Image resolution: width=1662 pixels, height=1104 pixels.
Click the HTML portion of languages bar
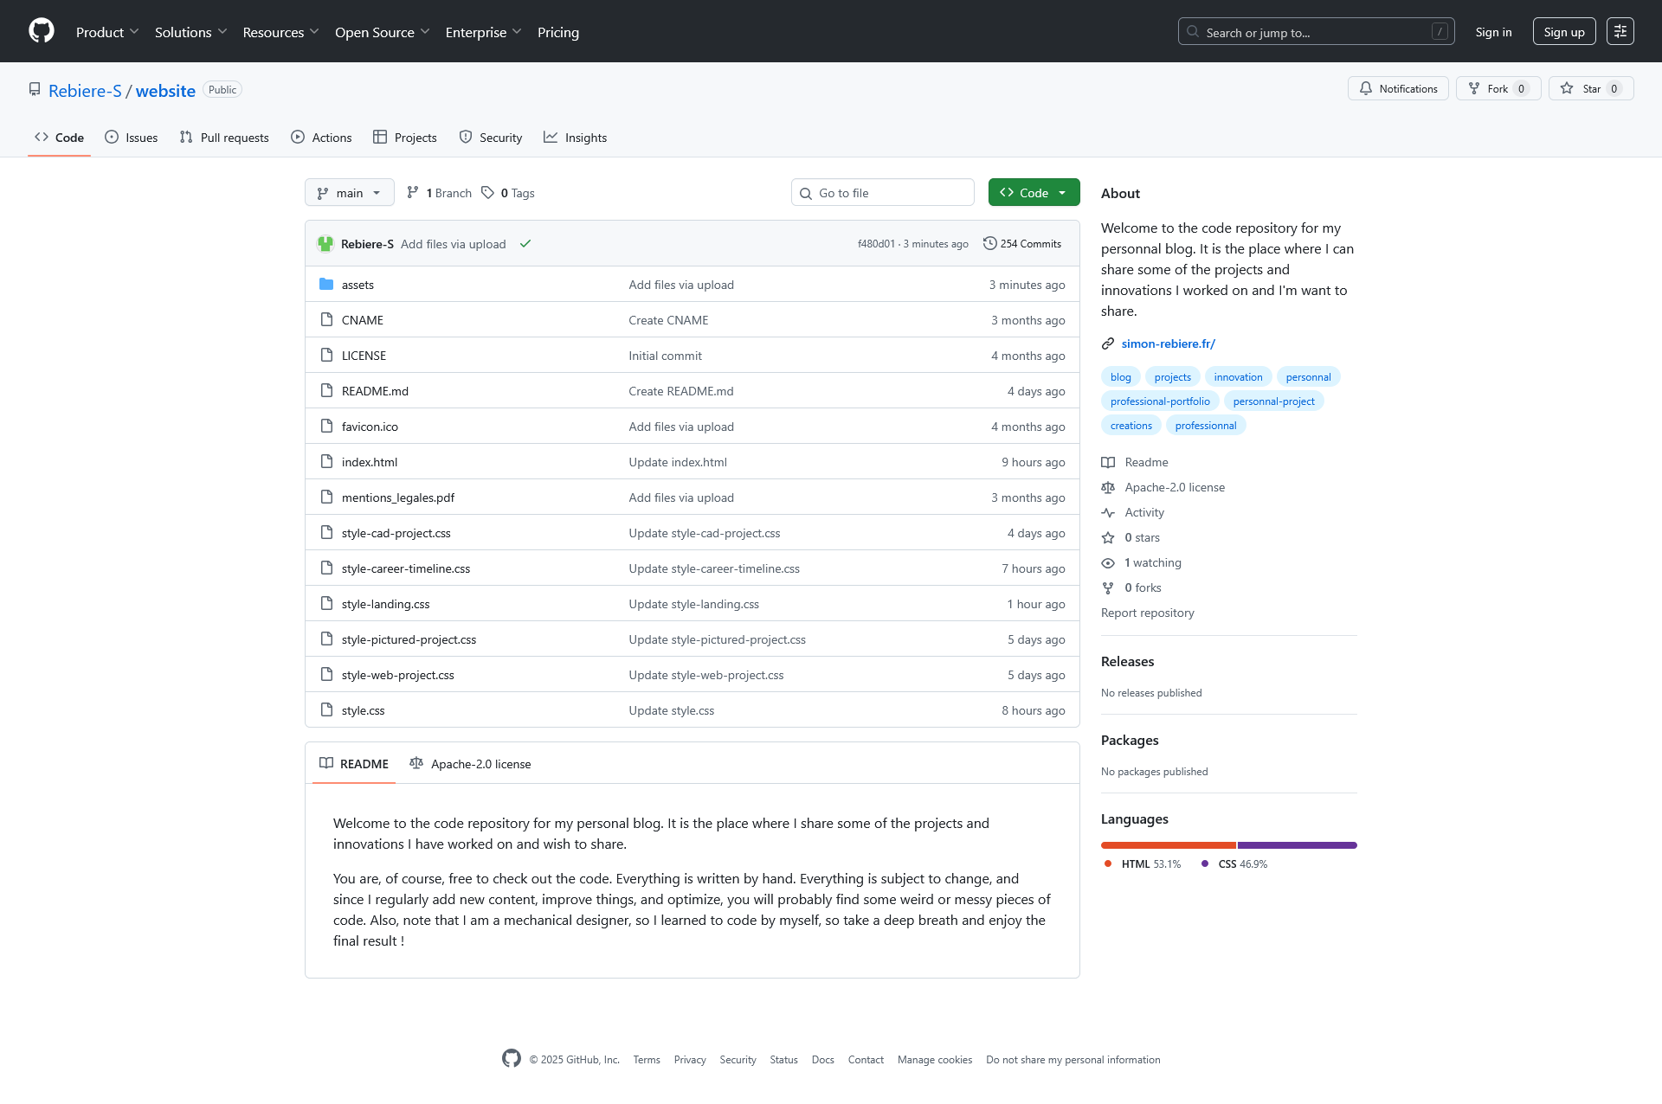pos(1168,845)
